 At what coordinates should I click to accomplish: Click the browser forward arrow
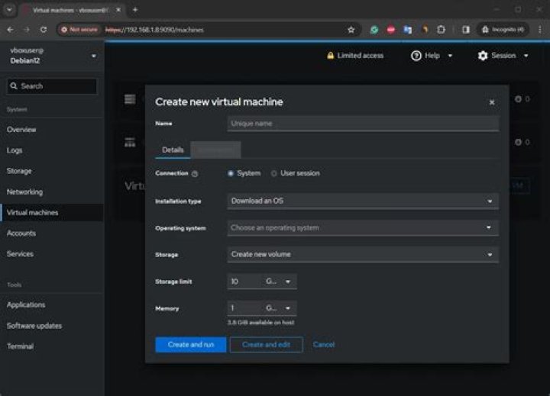pos(27,30)
